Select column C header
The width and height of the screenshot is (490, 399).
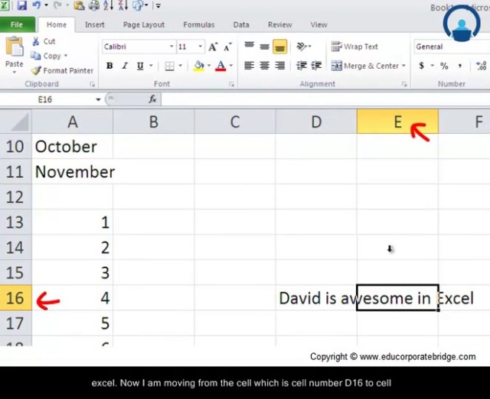pos(235,122)
